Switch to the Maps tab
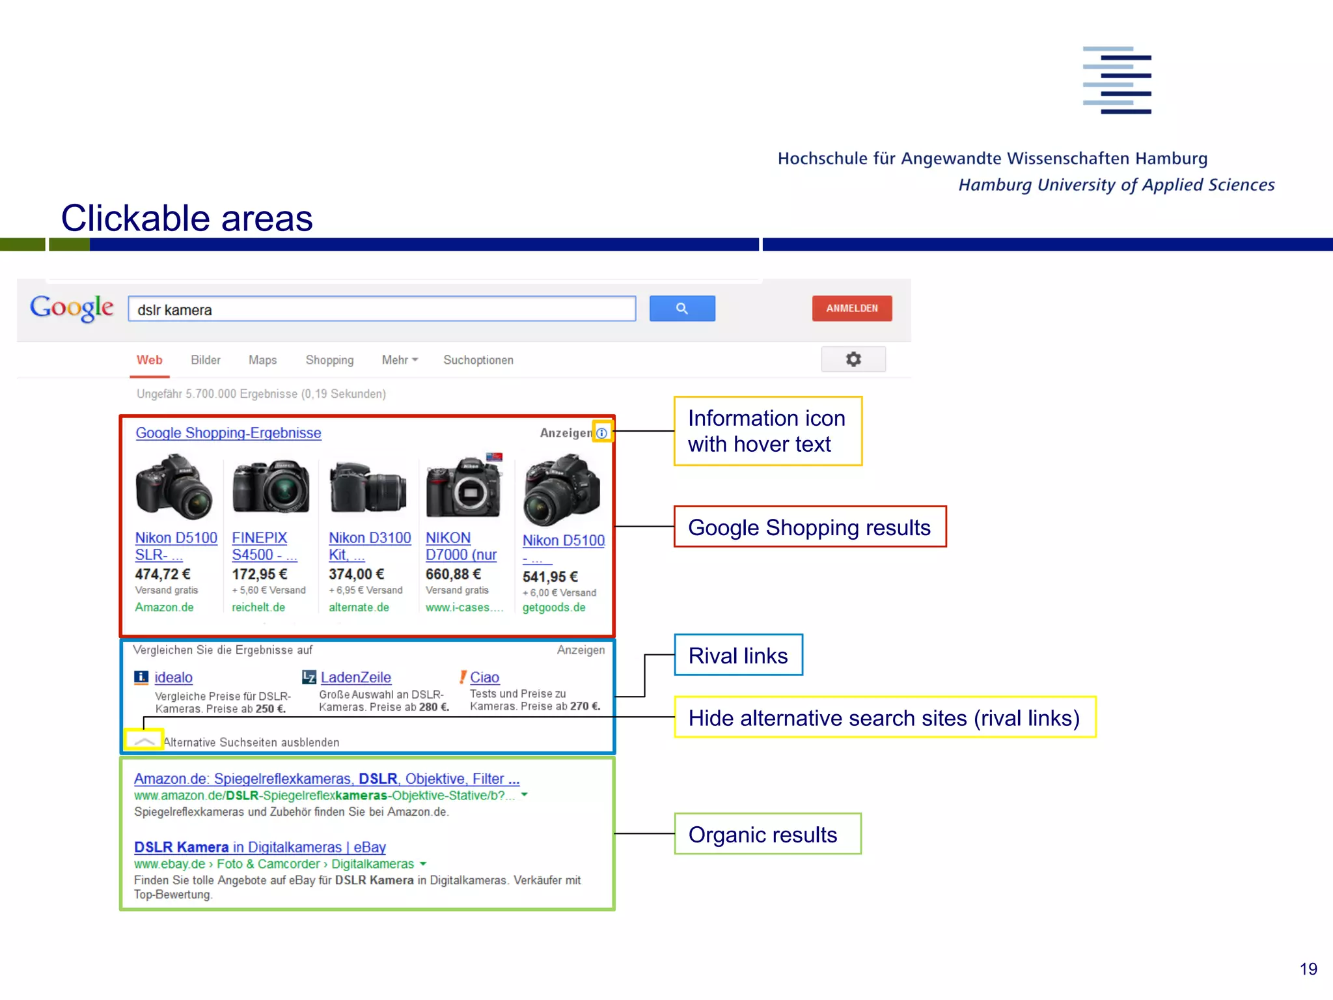This screenshot has height=1000, width=1333. click(x=262, y=360)
